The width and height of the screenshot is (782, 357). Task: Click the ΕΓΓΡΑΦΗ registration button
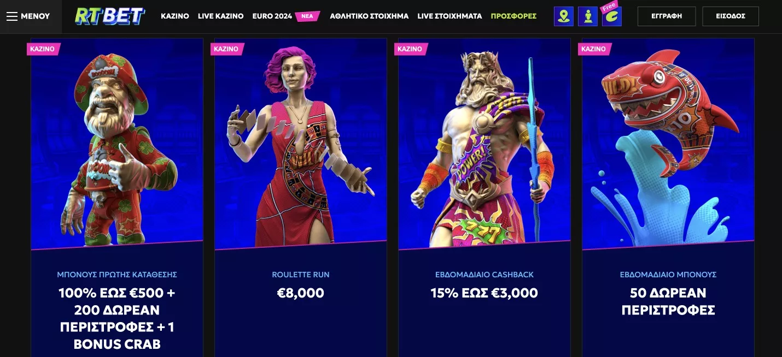tap(667, 16)
